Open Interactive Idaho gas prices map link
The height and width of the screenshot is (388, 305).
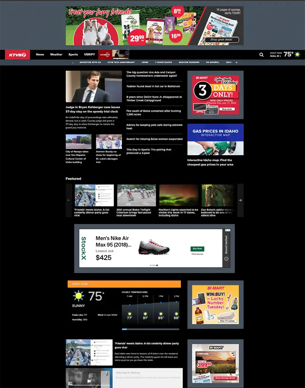click(210, 162)
